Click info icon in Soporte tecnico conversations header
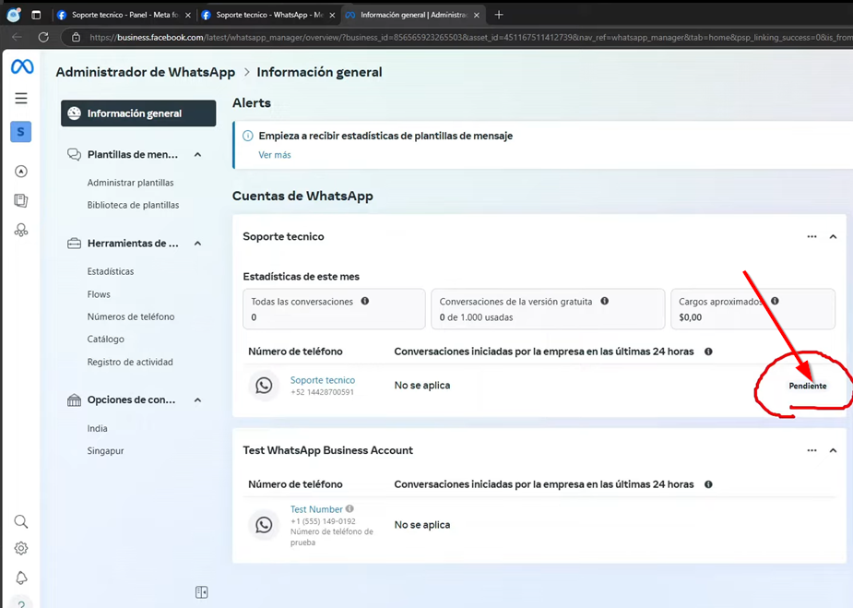 708,352
